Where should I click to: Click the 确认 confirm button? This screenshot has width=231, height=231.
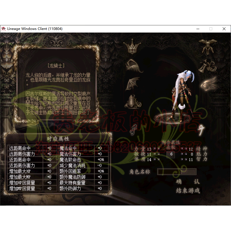point(188,182)
